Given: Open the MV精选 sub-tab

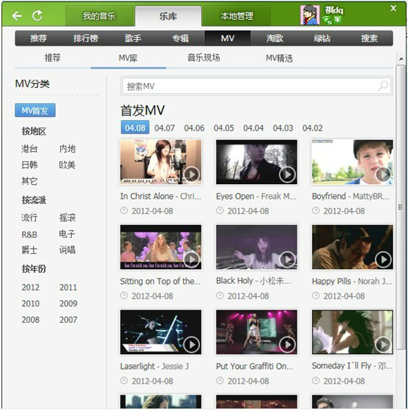Looking at the screenshot, I should pos(279,58).
